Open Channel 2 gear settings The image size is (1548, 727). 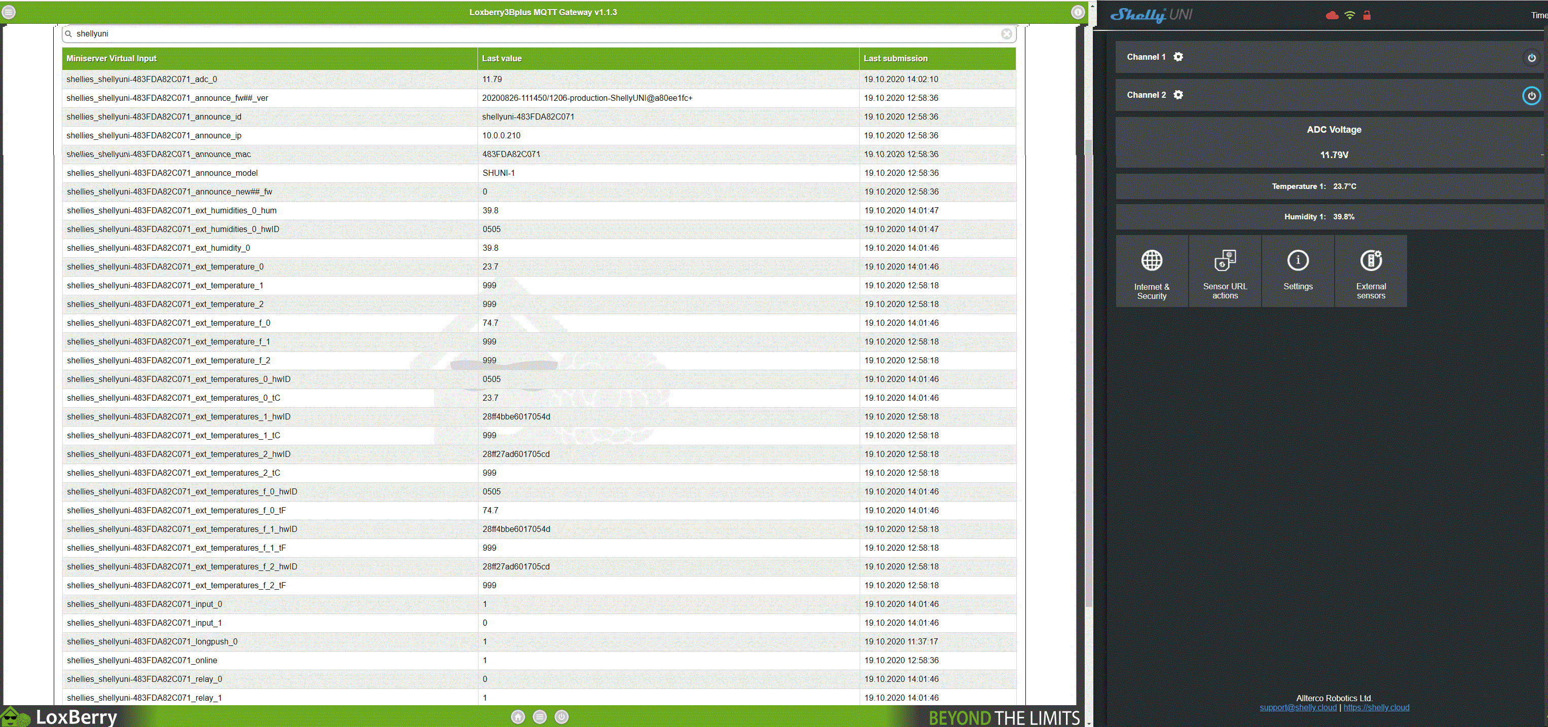click(x=1178, y=95)
